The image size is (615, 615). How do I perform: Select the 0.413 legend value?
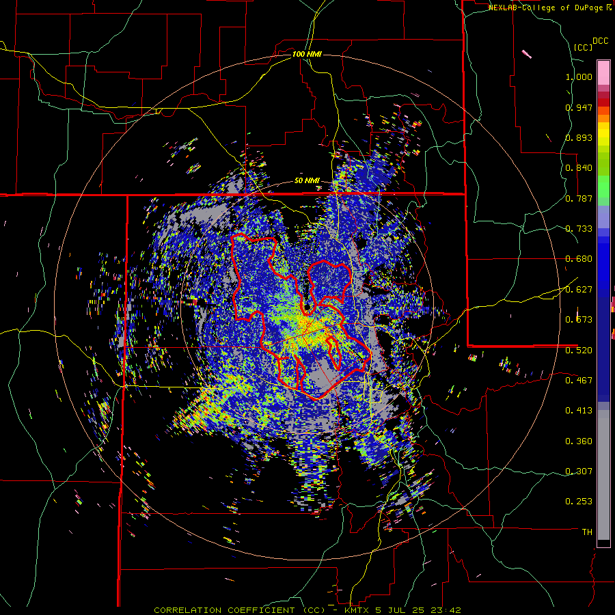[579, 411]
